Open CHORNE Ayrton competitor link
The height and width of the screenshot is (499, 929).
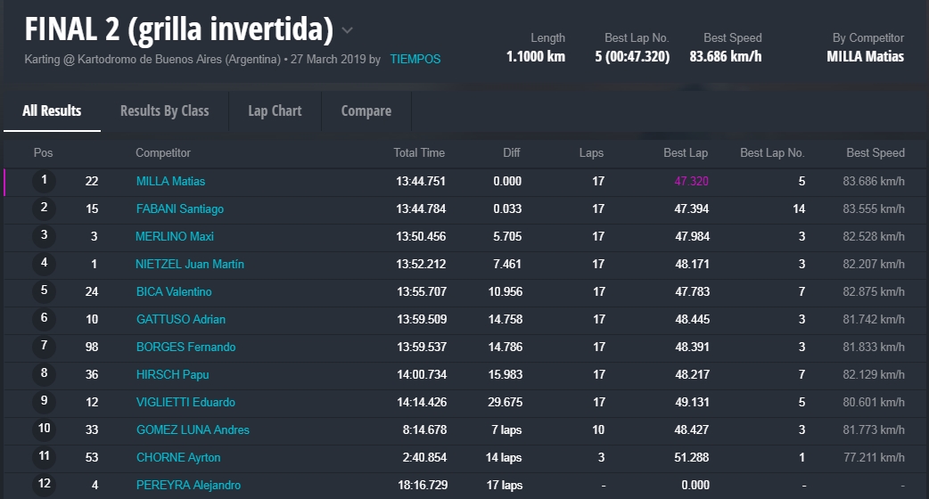coord(178,457)
